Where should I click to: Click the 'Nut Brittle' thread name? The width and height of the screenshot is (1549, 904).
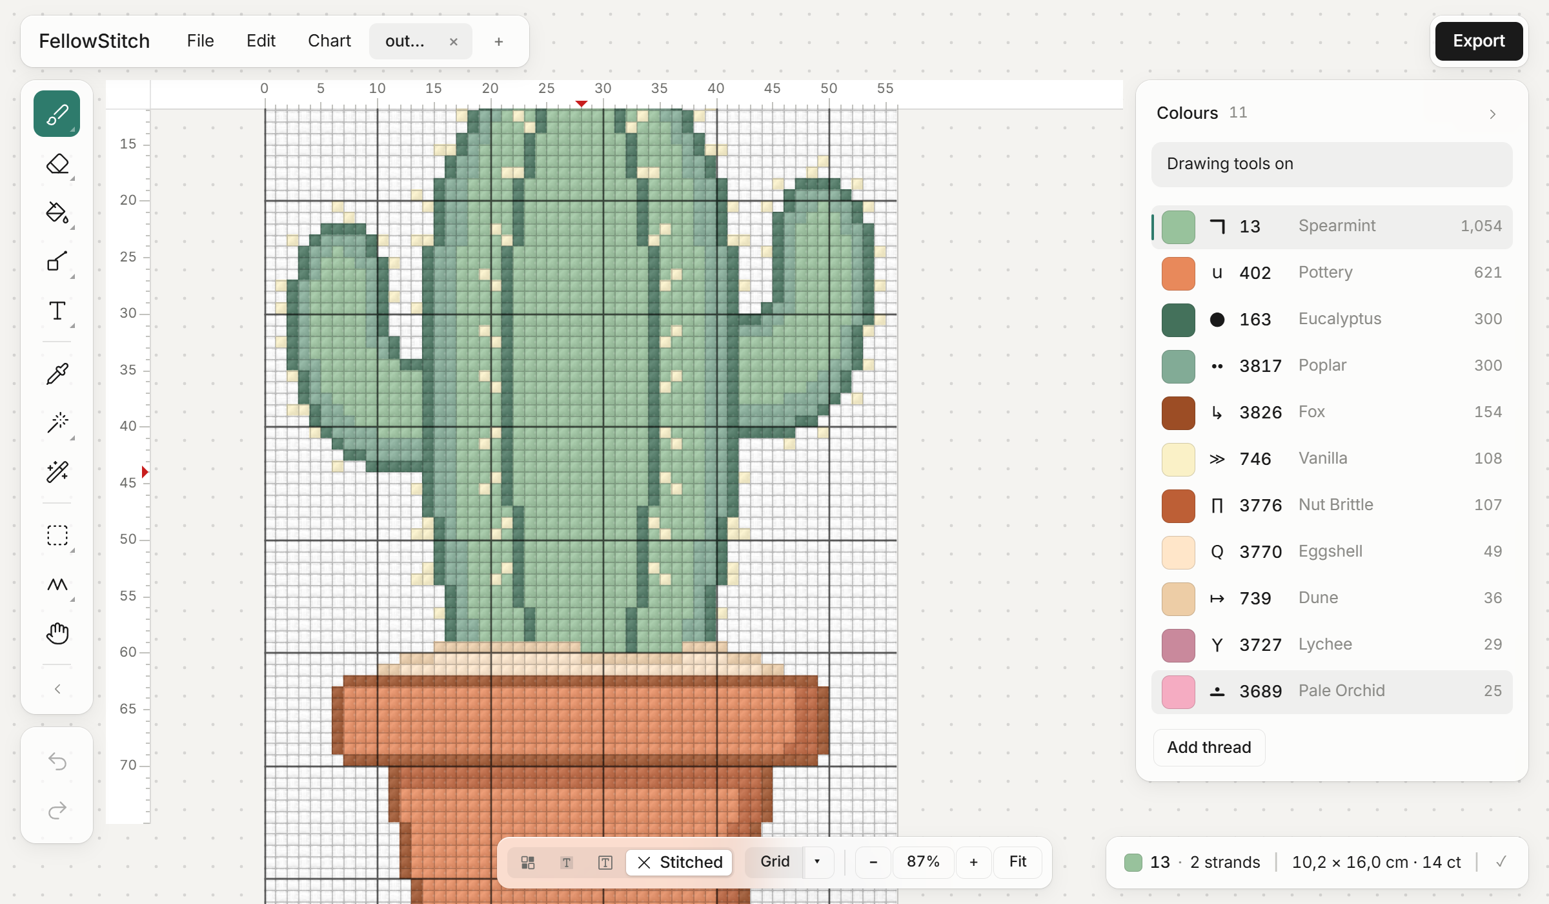pyautogui.click(x=1335, y=505)
